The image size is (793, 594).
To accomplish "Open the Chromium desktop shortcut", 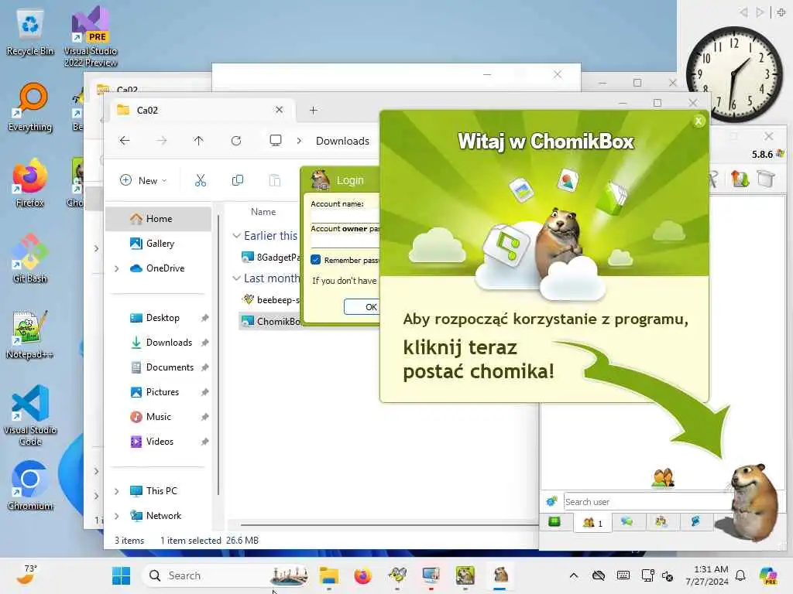I will tap(30, 486).
